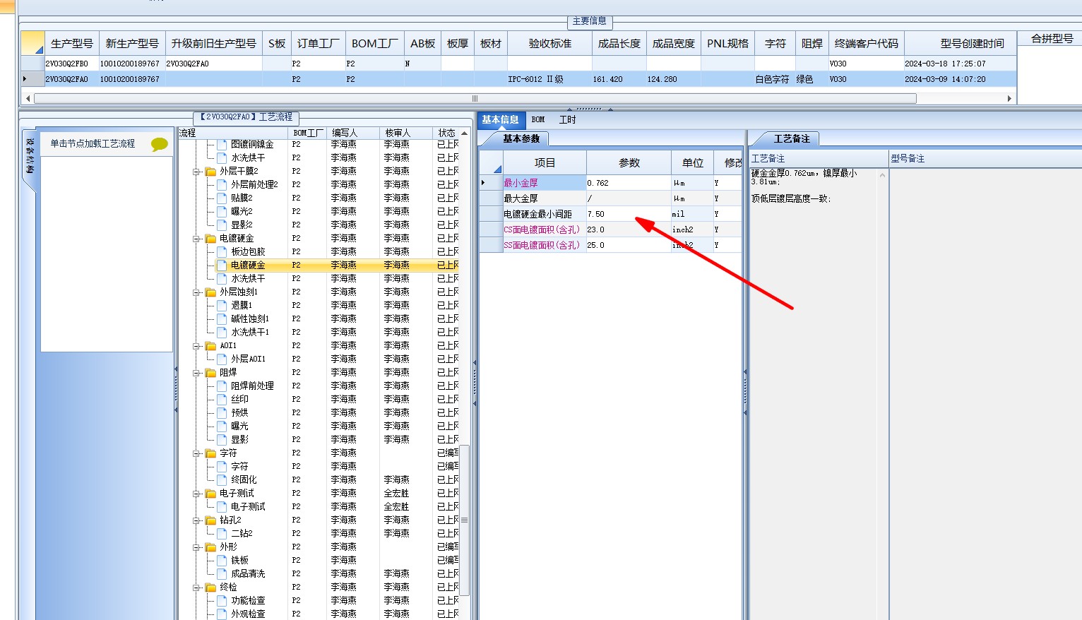Screen dimensions: 1082x620
Task: Click the document icon beside 功能检查
Action: (x=222, y=600)
